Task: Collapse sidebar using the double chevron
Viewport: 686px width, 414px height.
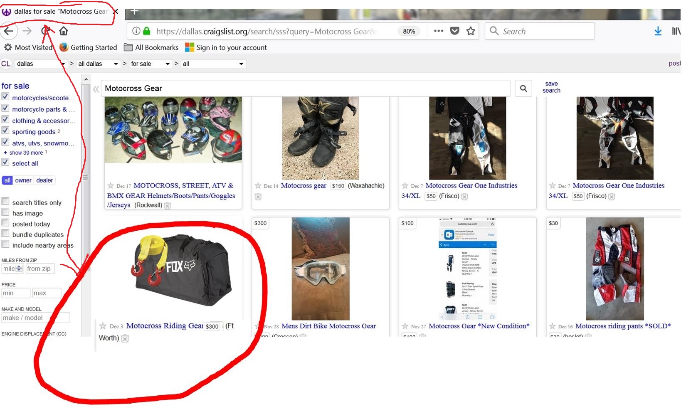Action: tap(96, 89)
